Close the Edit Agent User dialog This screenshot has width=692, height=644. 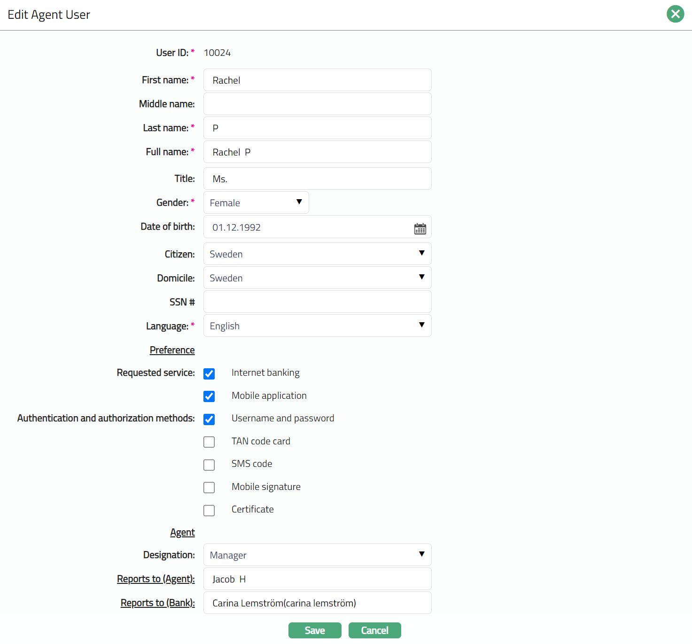pos(675,14)
